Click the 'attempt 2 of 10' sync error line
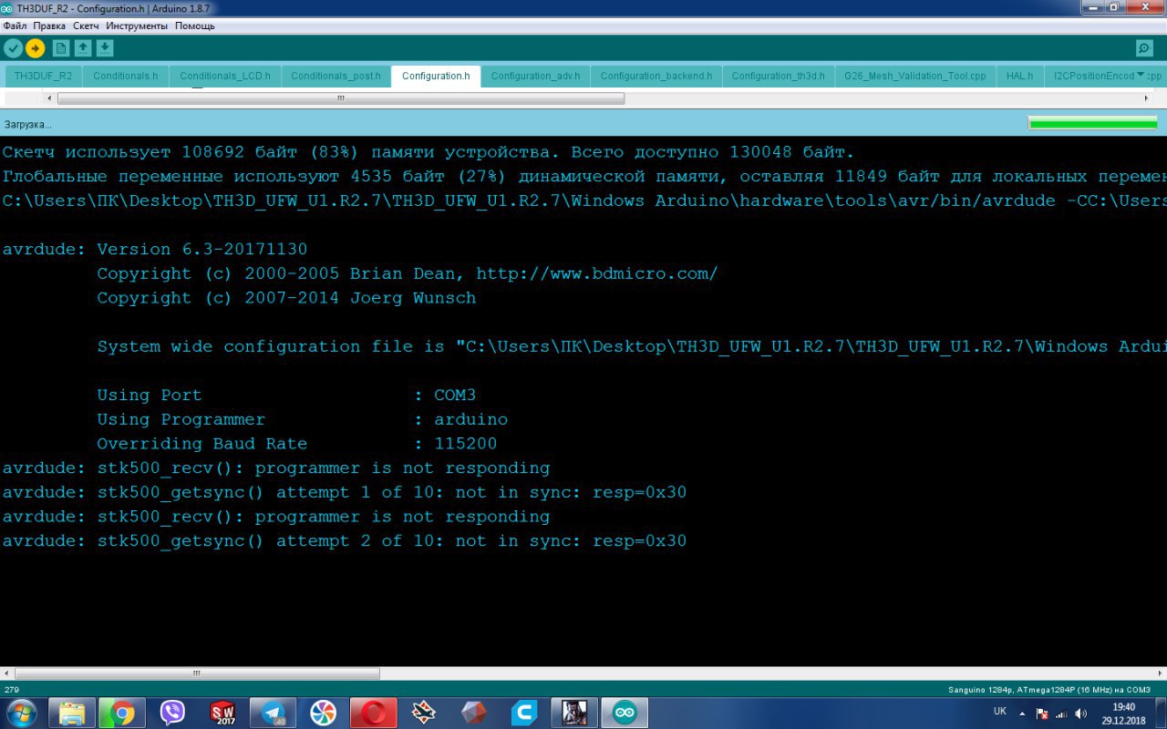The width and height of the screenshot is (1167, 729). 344,541
